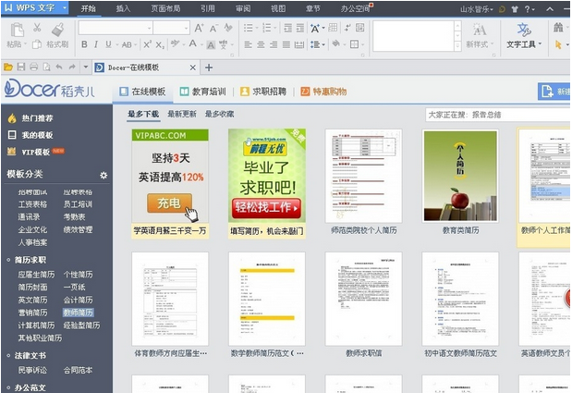The width and height of the screenshot is (572, 393).
Task: Expand quick access toolbar dropdown arrow
Action: tap(86, 68)
